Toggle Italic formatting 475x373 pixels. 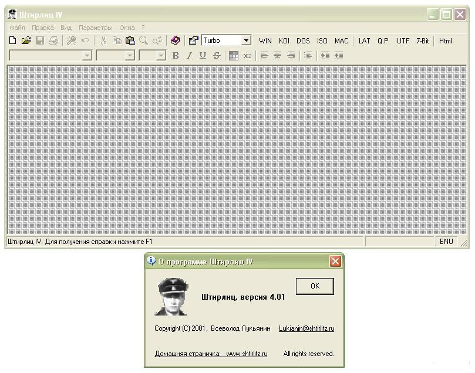pos(189,55)
